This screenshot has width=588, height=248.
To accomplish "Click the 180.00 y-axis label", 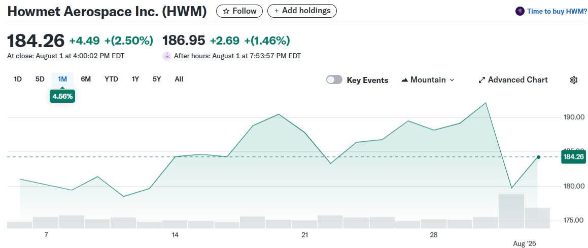I will pyautogui.click(x=573, y=186).
